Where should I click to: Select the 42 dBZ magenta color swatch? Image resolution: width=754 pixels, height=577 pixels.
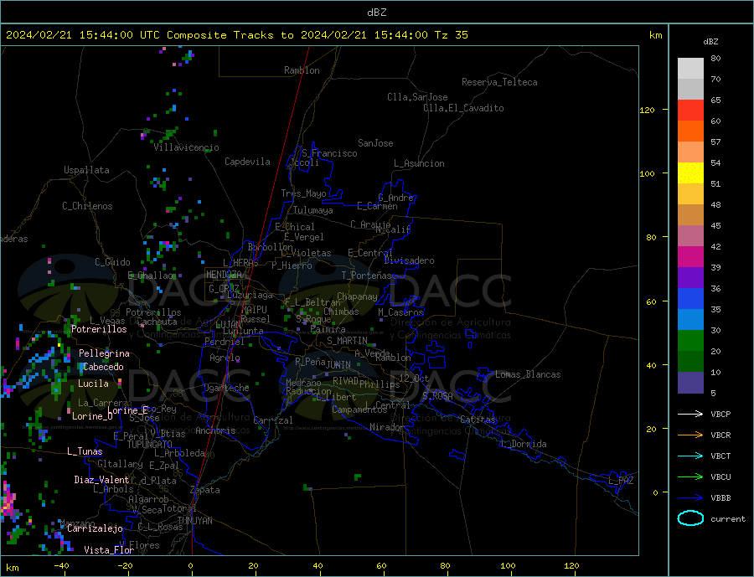690,257
